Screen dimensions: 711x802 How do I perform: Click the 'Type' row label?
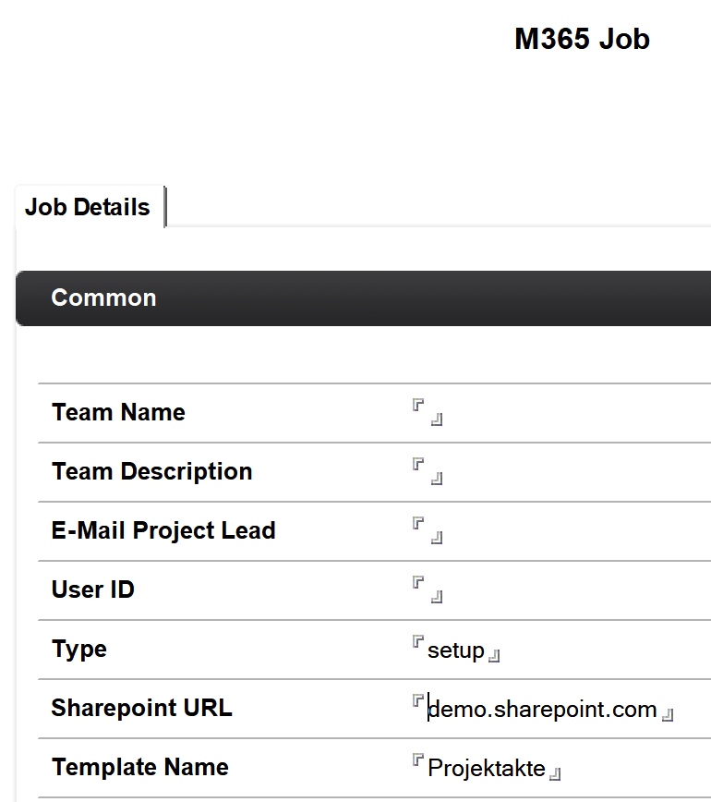(79, 649)
